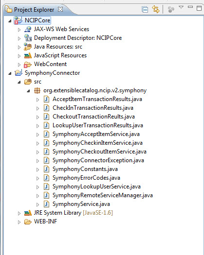Click the SymphonyCheckinItemService.java file icon
The width and height of the screenshot is (204, 255).
coord(46,143)
